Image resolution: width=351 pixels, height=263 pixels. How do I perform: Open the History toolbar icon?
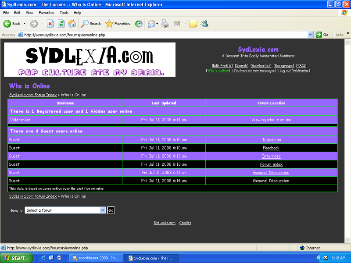pyautogui.click(x=138, y=24)
